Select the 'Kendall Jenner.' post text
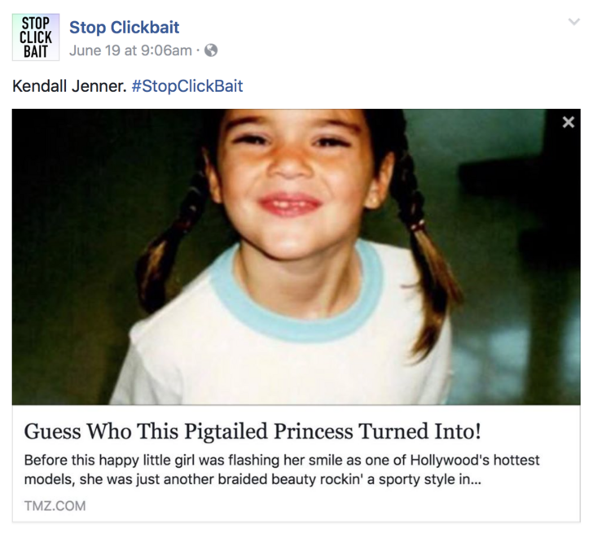The height and width of the screenshot is (537, 593). pyautogui.click(x=68, y=85)
